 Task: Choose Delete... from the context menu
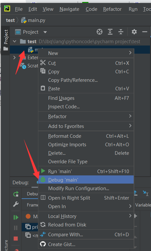[x=86, y=153]
